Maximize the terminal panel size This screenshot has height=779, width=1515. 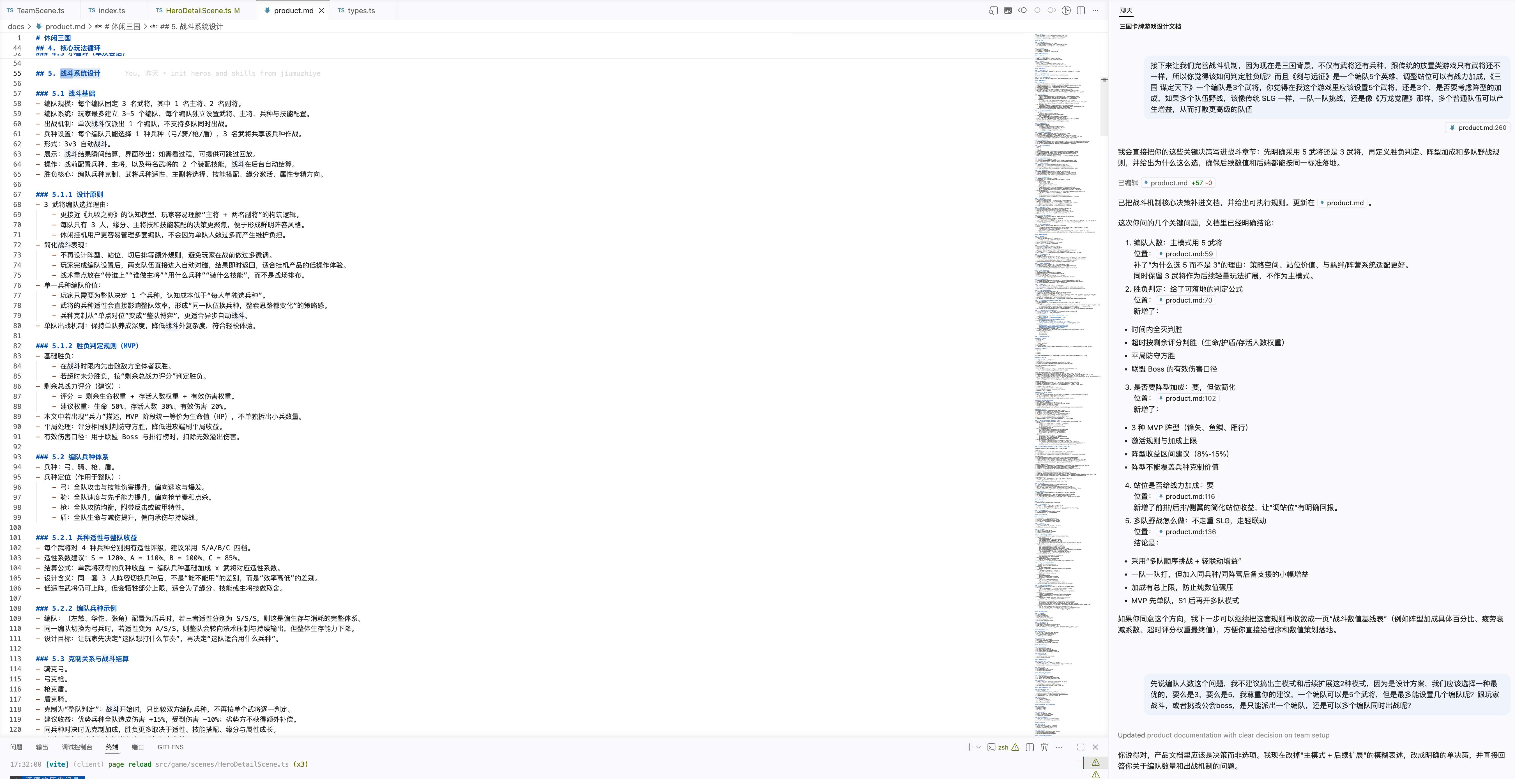tap(1081, 747)
